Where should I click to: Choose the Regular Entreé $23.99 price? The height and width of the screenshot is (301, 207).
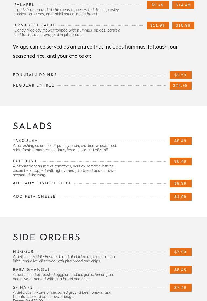180,85
